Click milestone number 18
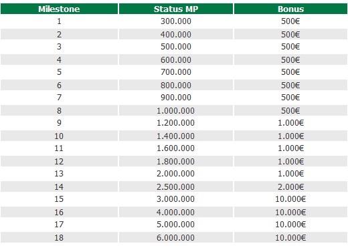Screen dimensions: 348x248 (x=59, y=237)
